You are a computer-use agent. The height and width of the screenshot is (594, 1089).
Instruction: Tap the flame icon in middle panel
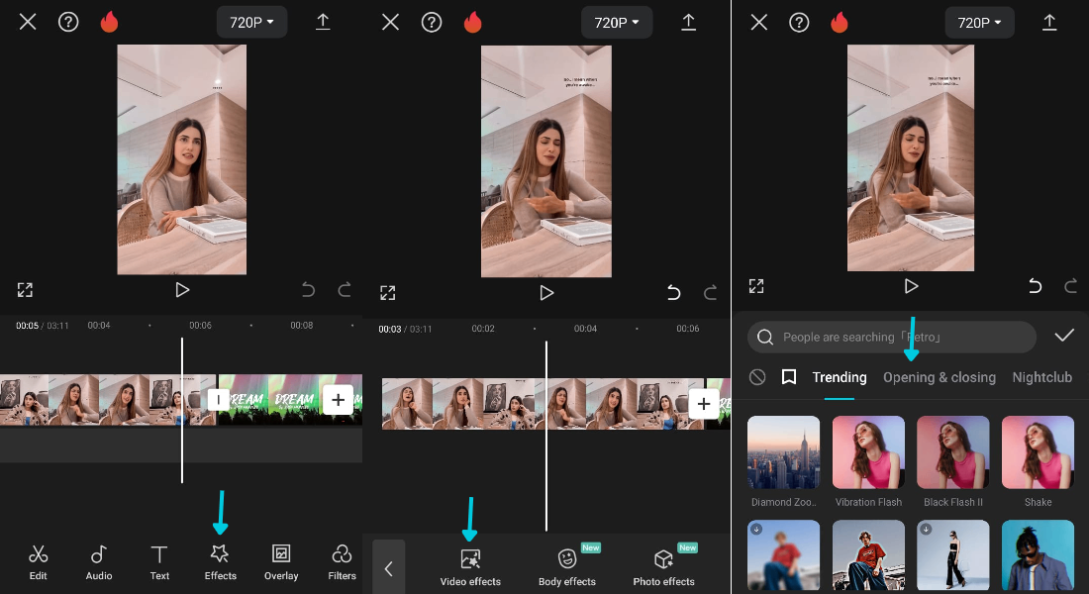473,22
